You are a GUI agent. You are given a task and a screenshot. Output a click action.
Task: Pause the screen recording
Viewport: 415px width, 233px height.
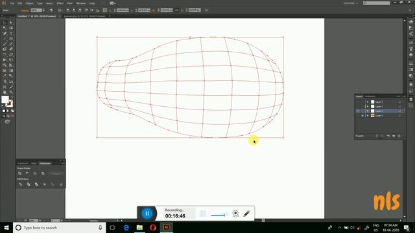click(x=147, y=214)
